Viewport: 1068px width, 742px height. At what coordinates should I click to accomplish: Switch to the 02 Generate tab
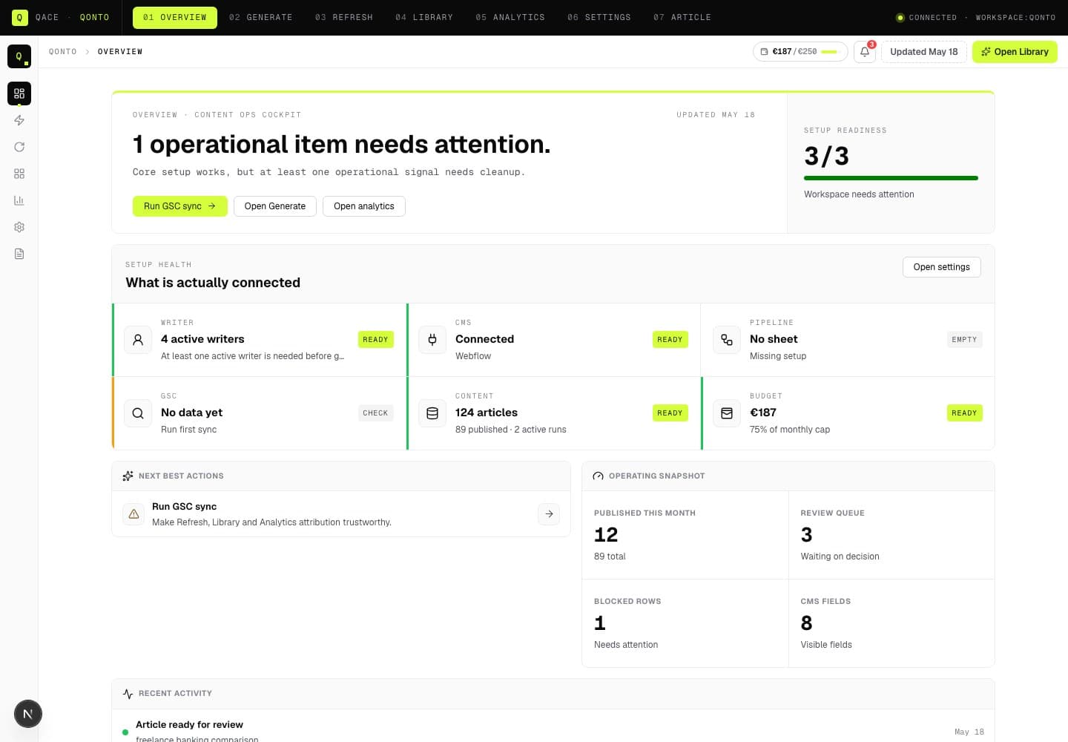[260, 17]
